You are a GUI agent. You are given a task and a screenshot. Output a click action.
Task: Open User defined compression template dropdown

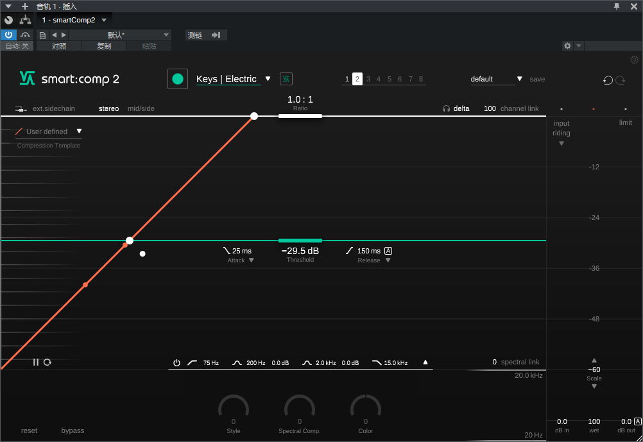click(79, 132)
